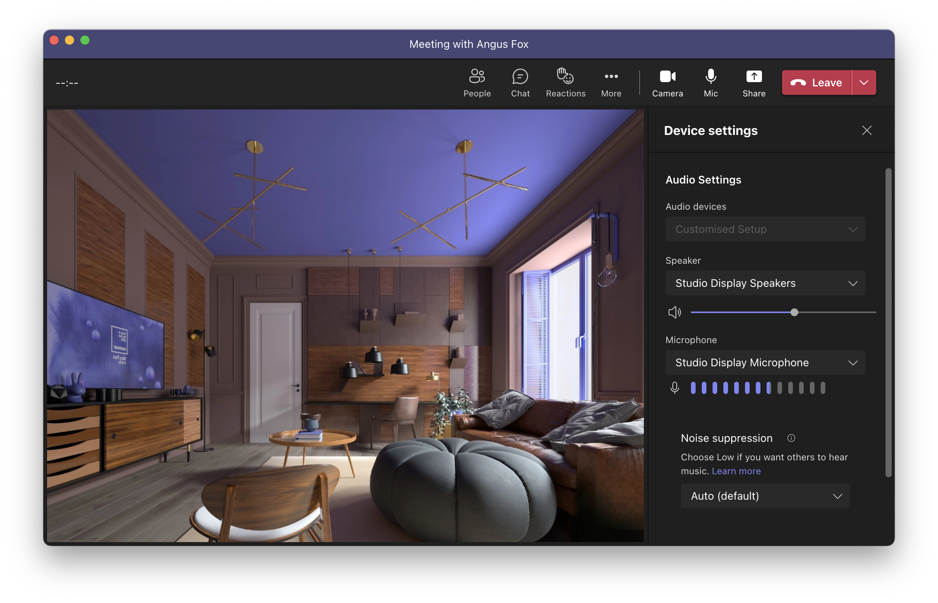Expand the Microphone device dropdown
The width and height of the screenshot is (938, 603).
click(x=765, y=362)
